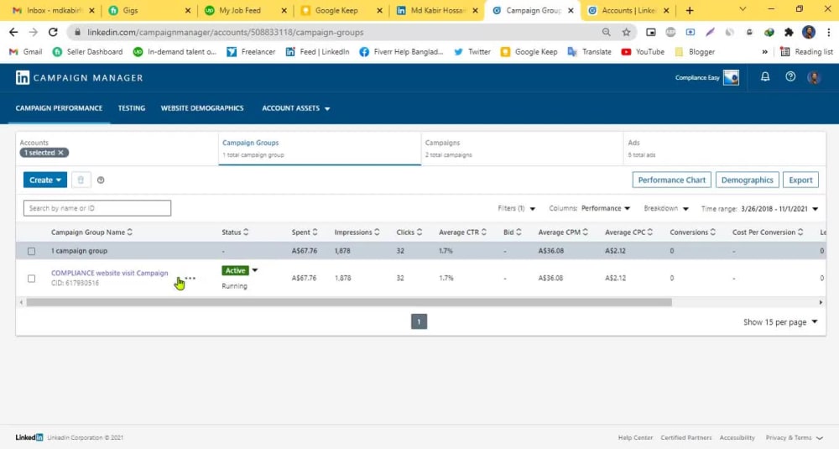Image resolution: width=839 pixels, height=449 pixels.
Task: Go to Campaign Performance tab
Action: pyautogui.click(x=59, y=108)
